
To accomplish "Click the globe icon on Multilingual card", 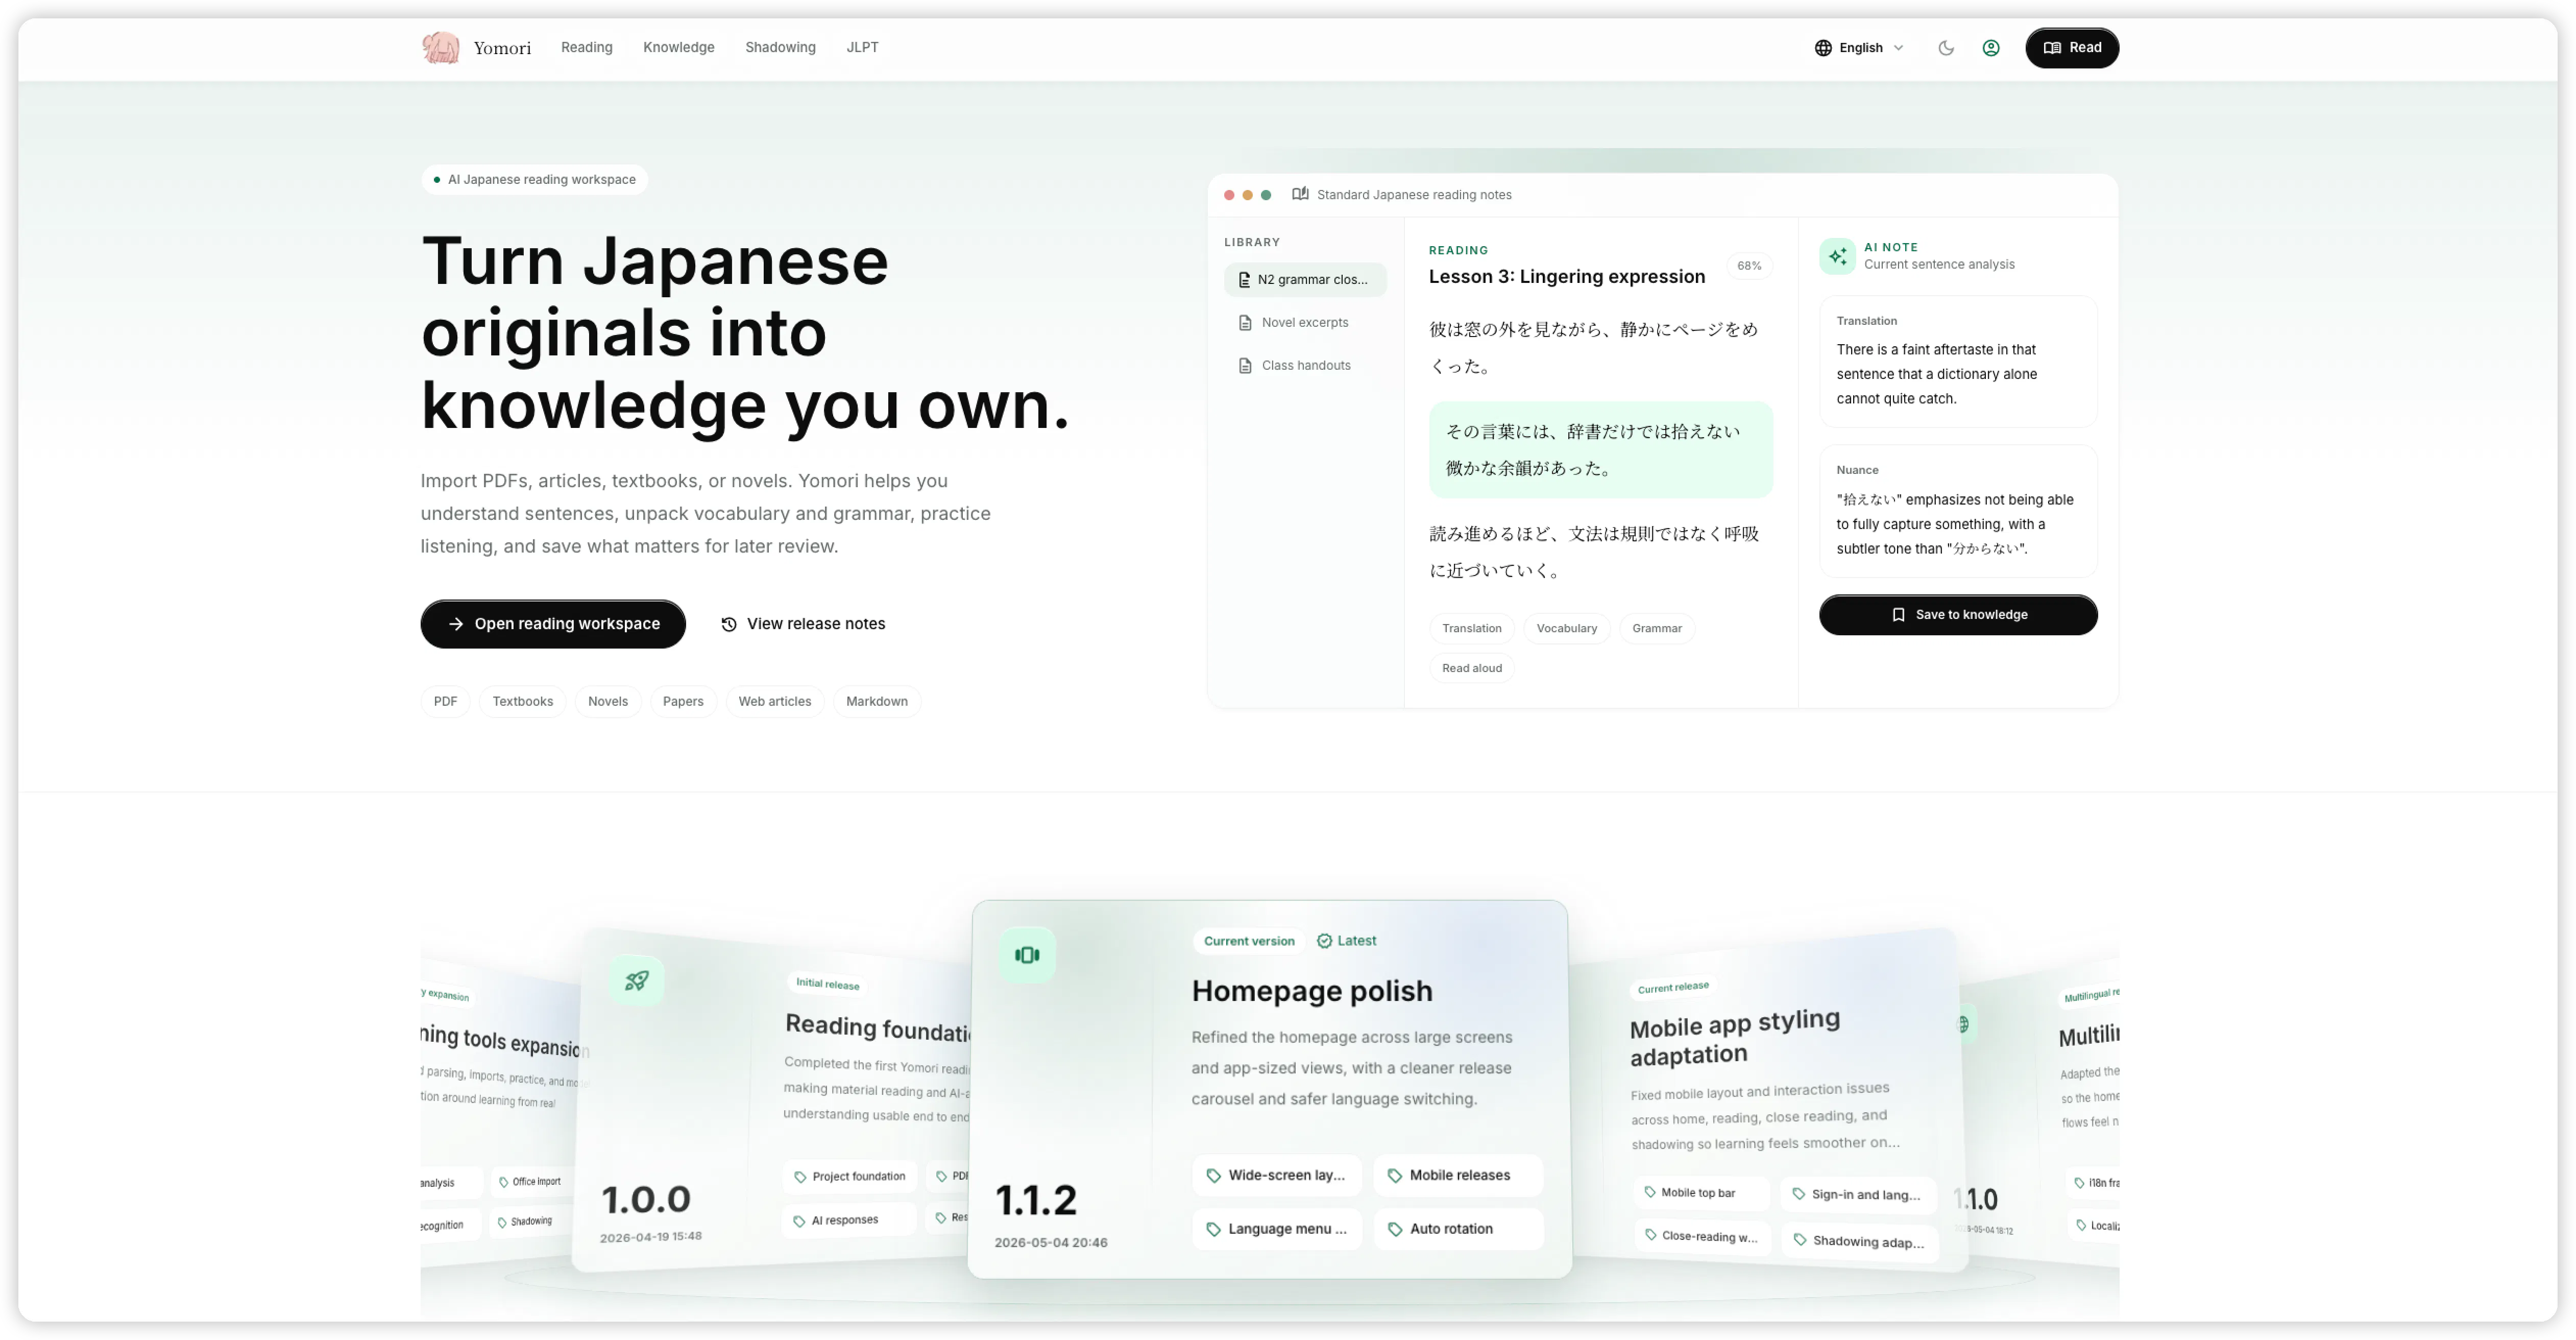I will (1964, 1024).
